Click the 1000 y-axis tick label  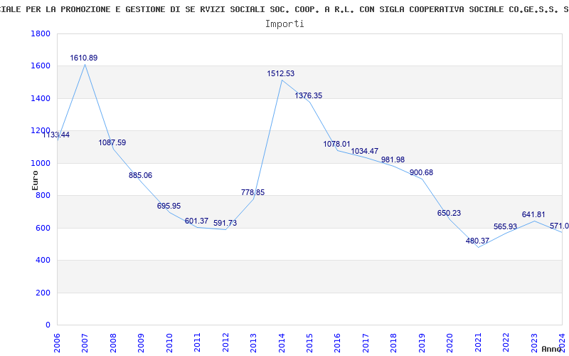coord(41,164)
